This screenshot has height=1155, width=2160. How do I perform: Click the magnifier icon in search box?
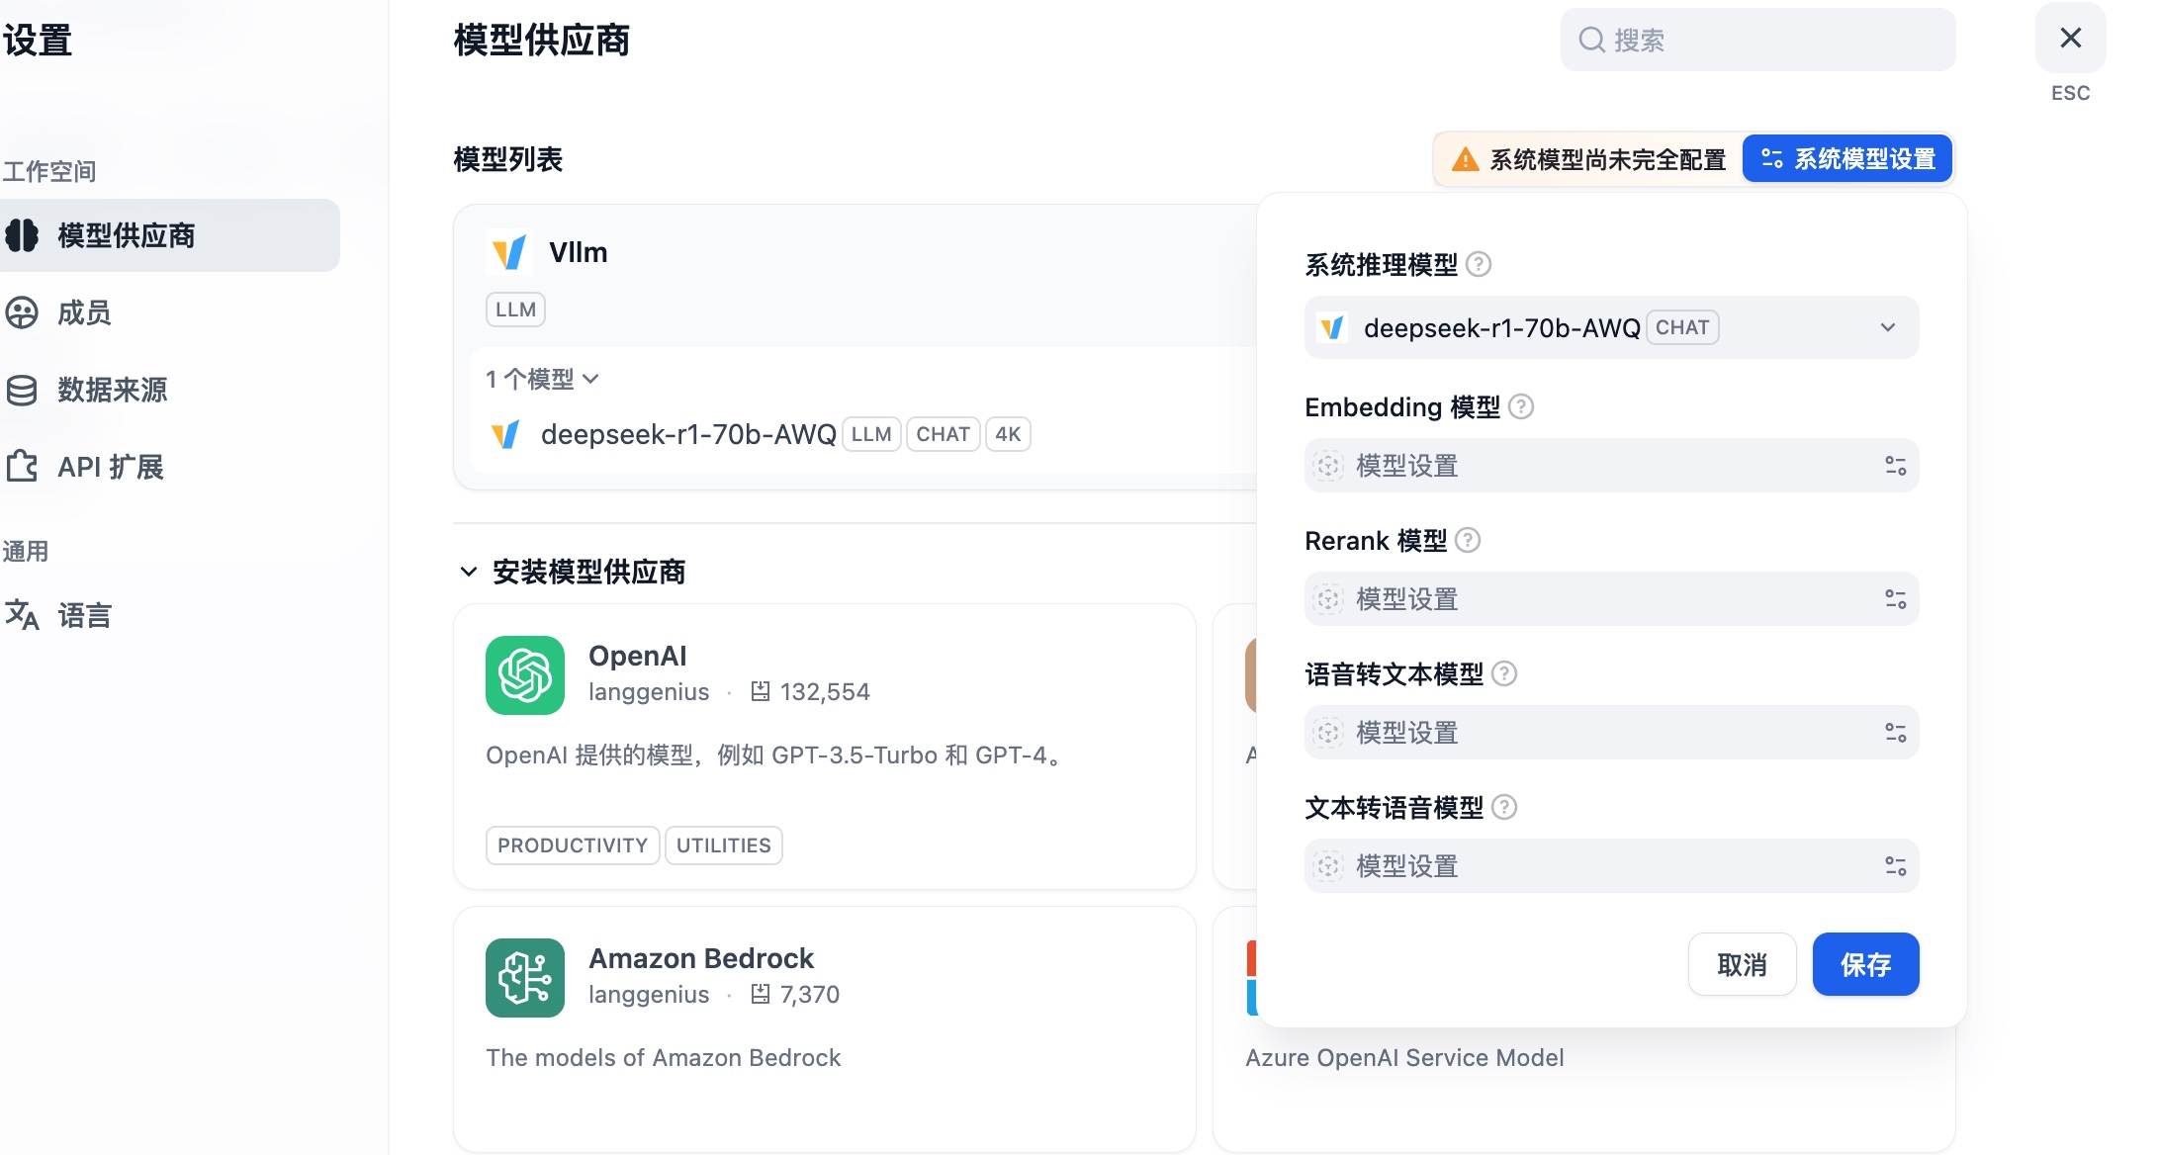pyautogui.click(x=1591, y=40)
